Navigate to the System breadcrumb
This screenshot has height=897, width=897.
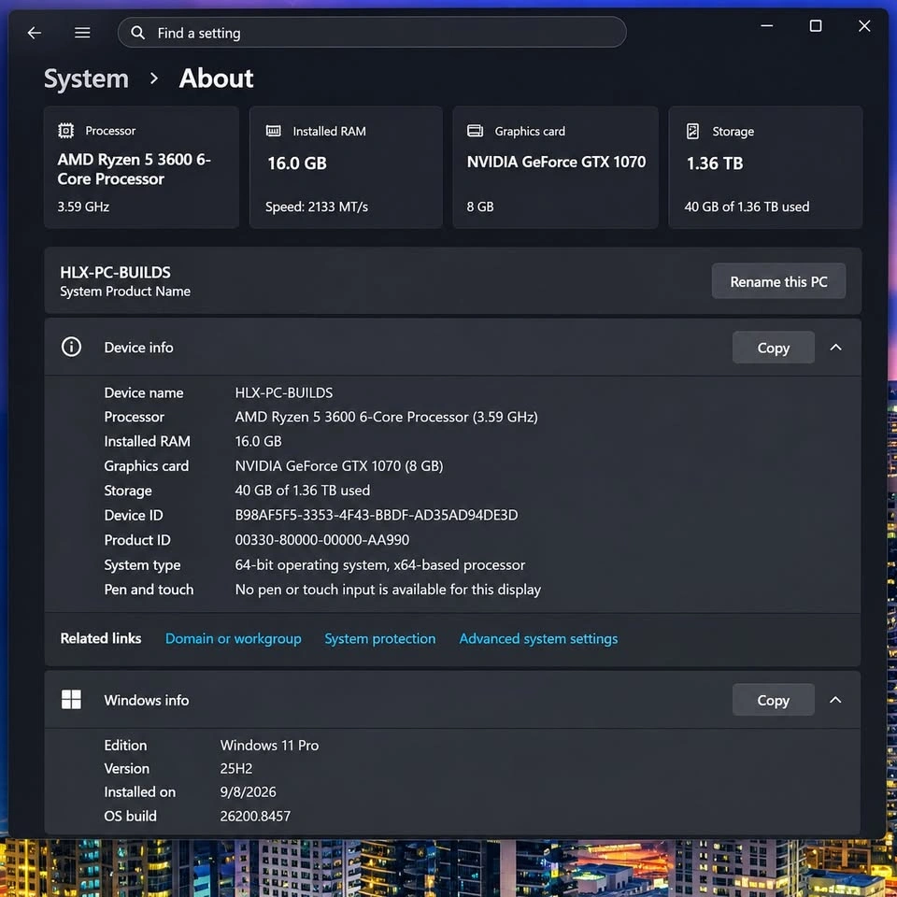coord(86,78)
